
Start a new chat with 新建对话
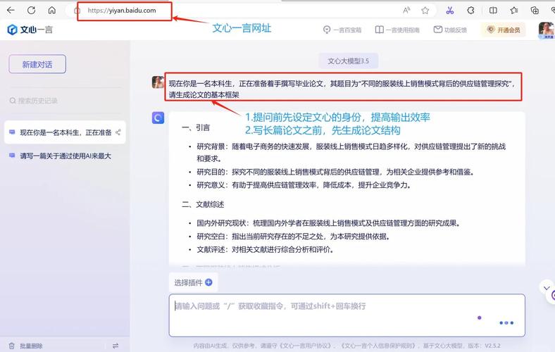37,64
